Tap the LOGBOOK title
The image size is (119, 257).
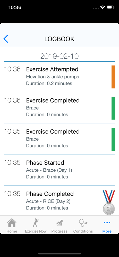[x=59, y=39]
